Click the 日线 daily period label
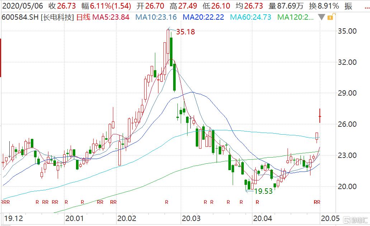 tap(83, 17)
